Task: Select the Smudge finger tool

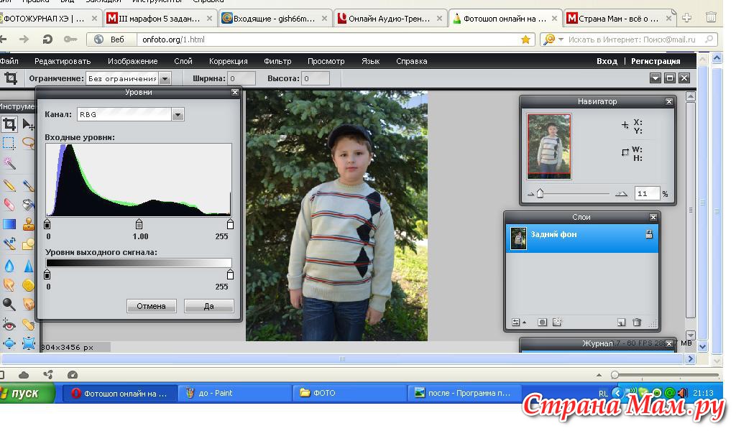Action: (x=9, y=284)
